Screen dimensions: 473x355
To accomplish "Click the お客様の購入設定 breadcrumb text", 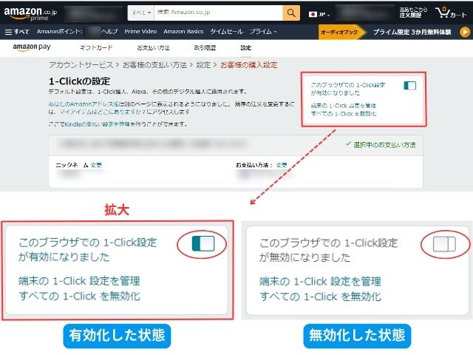I will click(249, 65).
